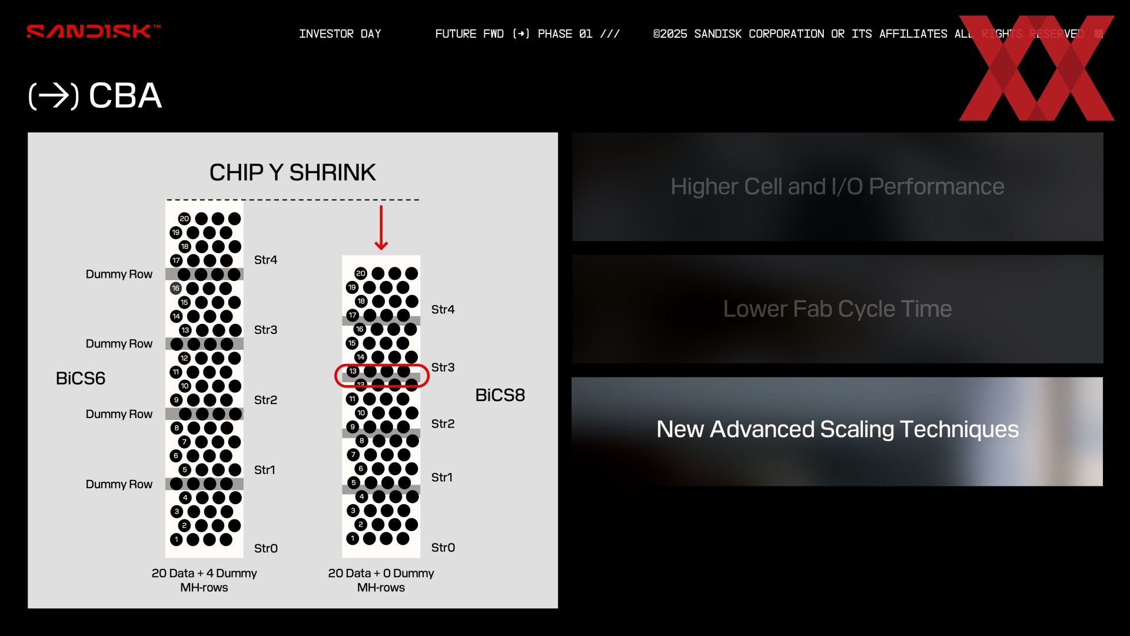Viewport: 1130px width, 636px height.
Task: Click circle number 1 in the BiCS8 column
Action: pyautogui.click(x=353, y=538)
